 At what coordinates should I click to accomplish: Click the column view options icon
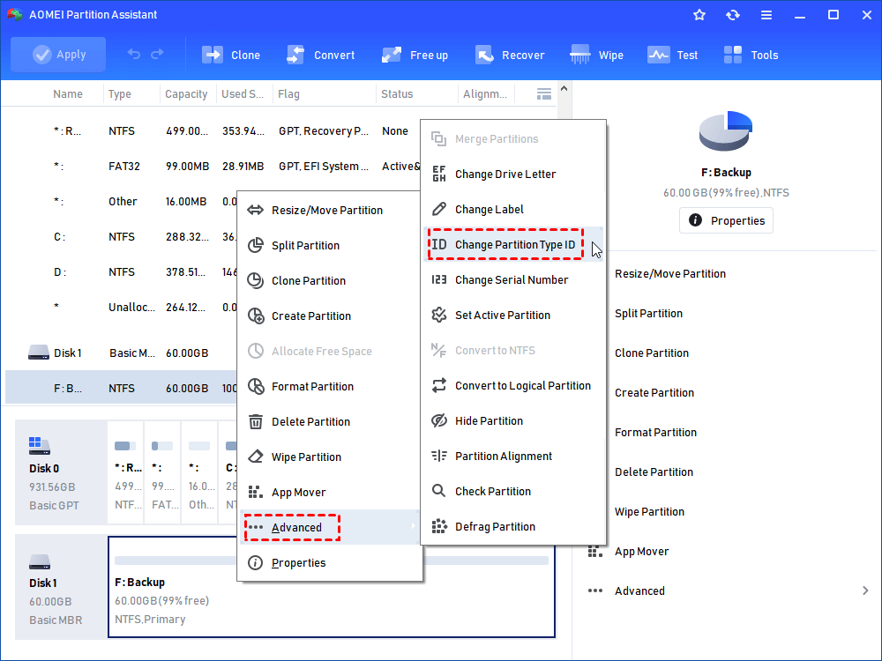point(544,94)
